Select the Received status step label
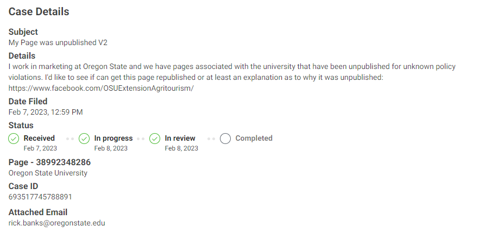The width and height of the screenshot is (492, 232). pyautogui.click(x=39, y=138)
